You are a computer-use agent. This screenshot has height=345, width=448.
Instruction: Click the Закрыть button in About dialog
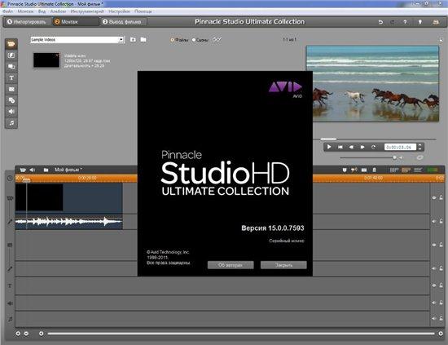[x=283, y=265]
